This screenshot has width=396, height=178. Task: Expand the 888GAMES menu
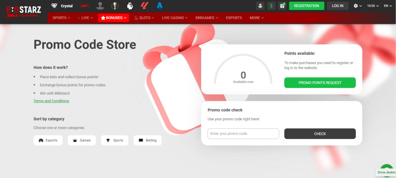point(207,18)
